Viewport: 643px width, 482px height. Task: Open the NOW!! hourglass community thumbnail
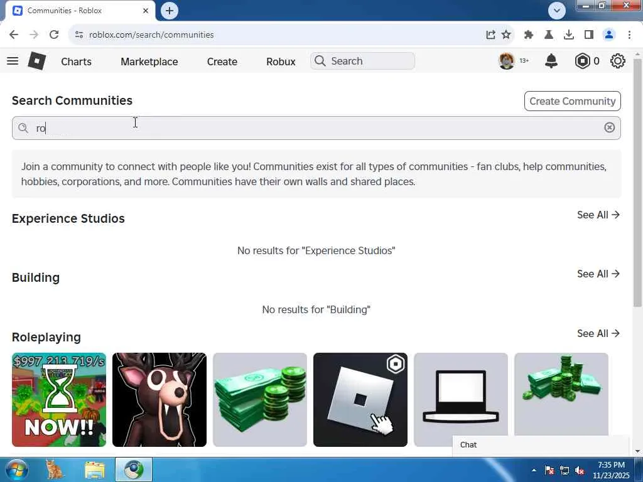(x=59, y=400)
